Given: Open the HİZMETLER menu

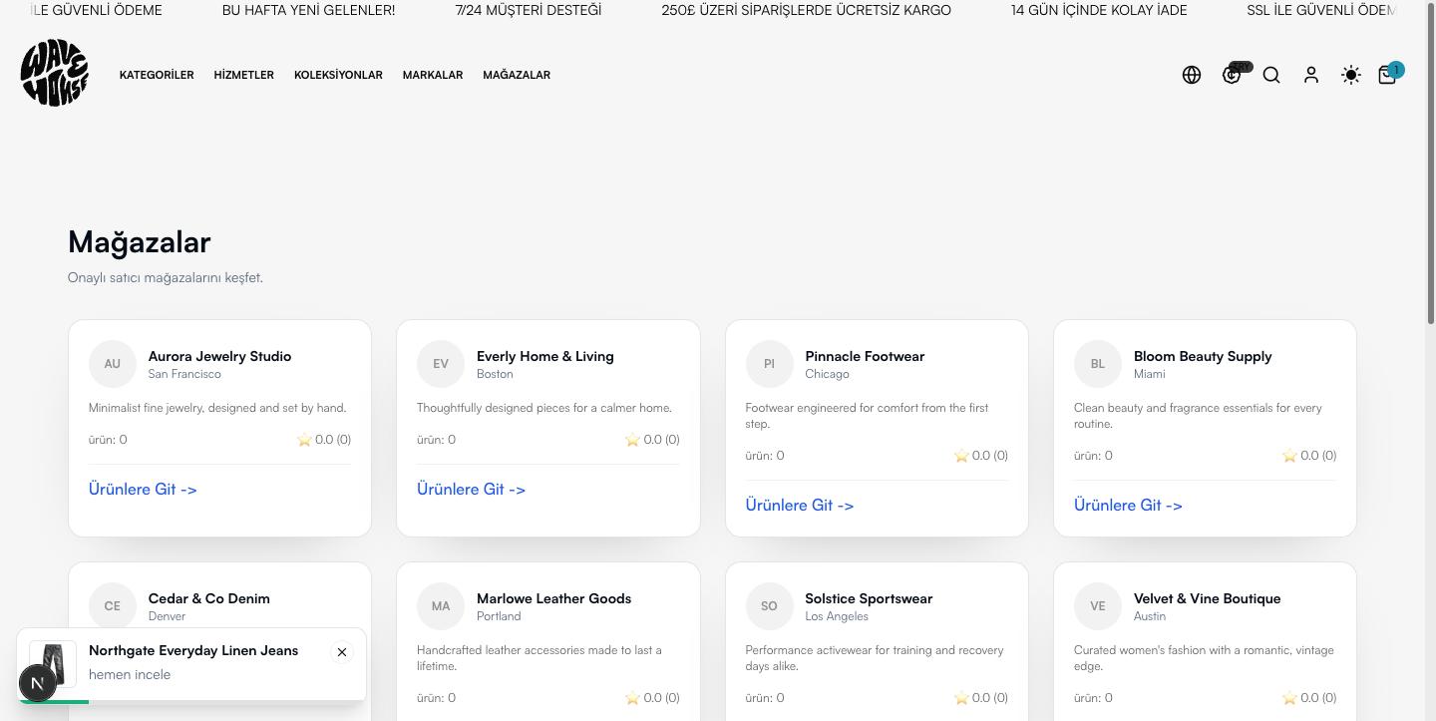Looking at the screenshot, I should pos(243,75).
